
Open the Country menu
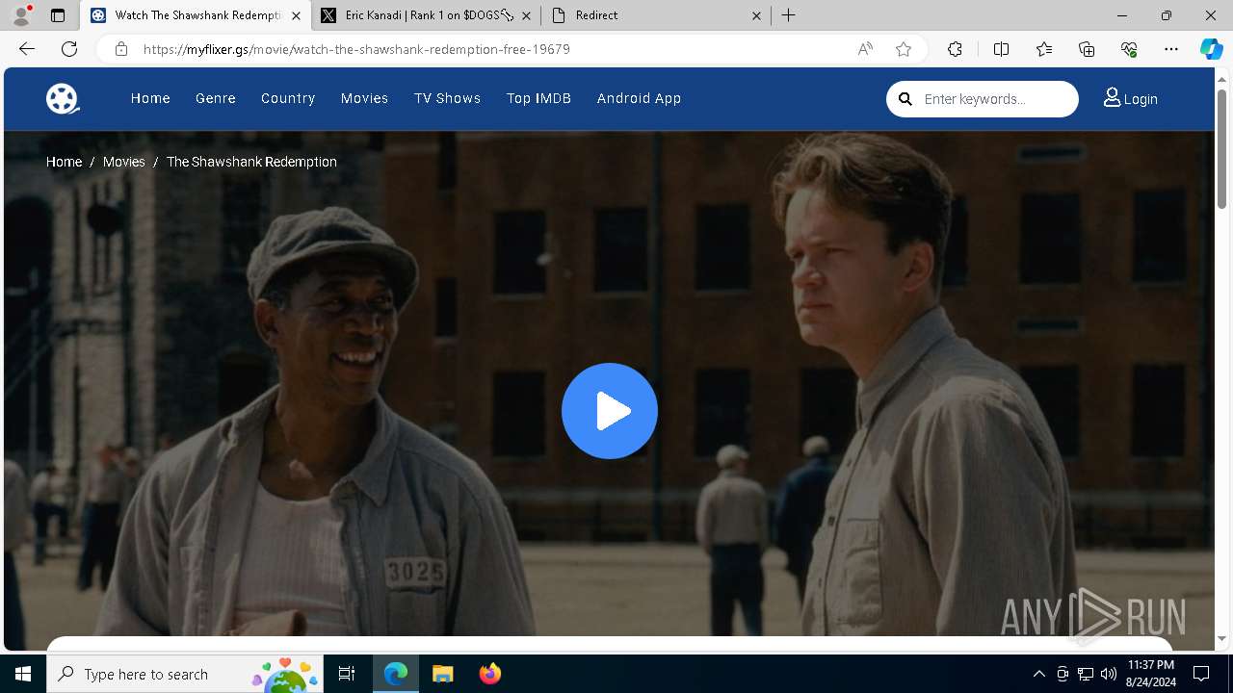[288, 98]
